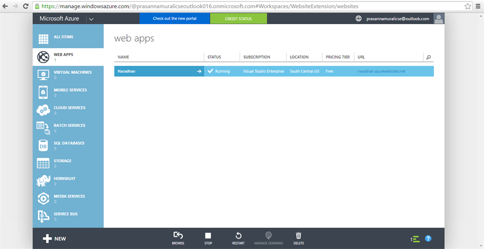Sort by Pricing Tier column header

(x=338, y=57)
